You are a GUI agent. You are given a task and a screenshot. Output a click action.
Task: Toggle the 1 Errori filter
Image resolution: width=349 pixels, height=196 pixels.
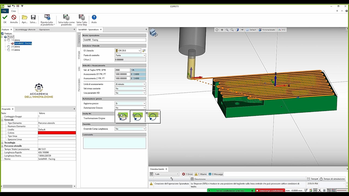pos(187,174)
